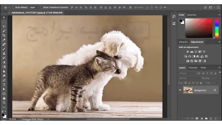The height and width of the screenshot is (125, 222).
Task: Add a Vibrance adjustment
Action: (204, 52)
